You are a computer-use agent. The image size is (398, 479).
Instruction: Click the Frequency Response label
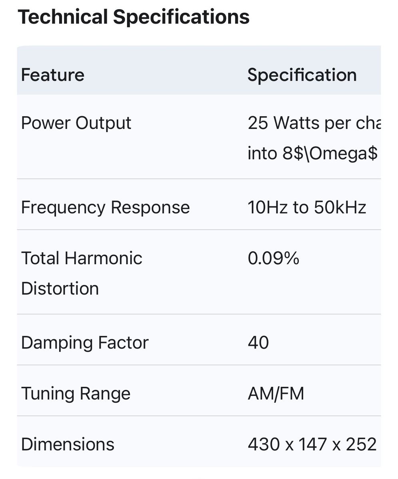(105, 208)
